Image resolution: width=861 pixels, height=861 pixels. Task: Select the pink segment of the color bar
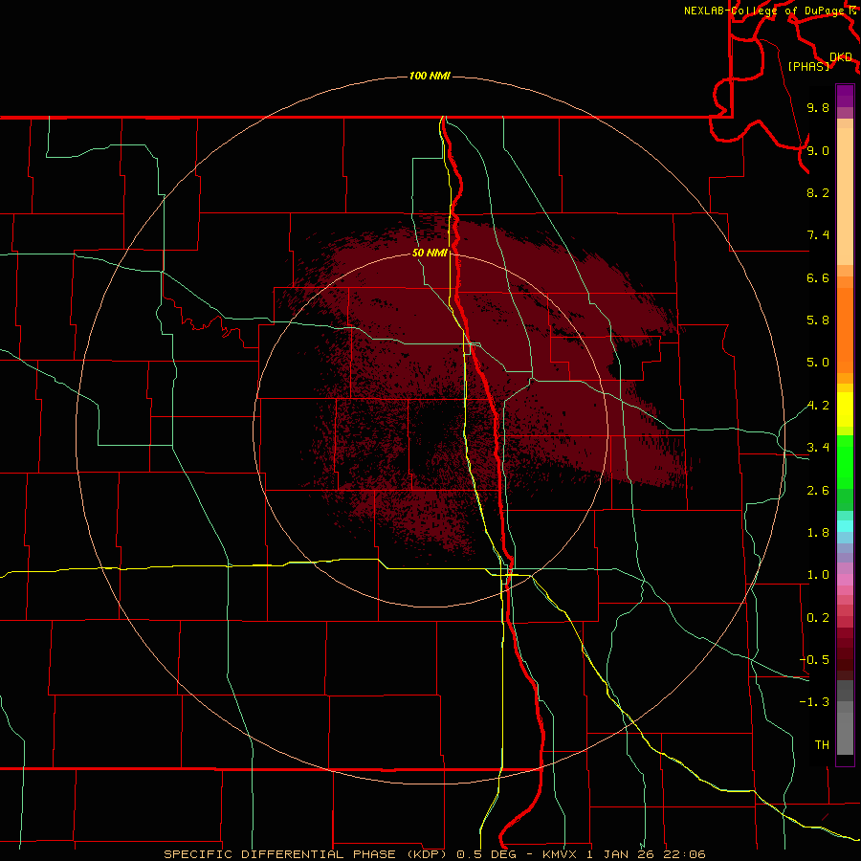[845, 580]
